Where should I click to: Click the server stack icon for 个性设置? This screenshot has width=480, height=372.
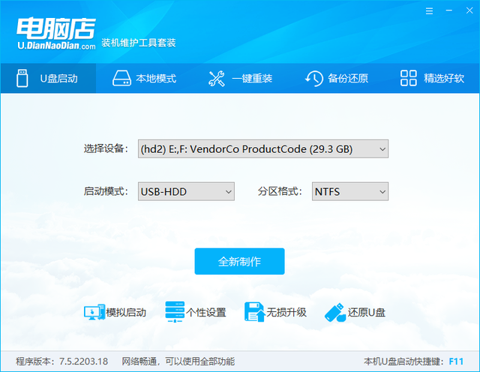pyautogui.click(x=175, y=312)
